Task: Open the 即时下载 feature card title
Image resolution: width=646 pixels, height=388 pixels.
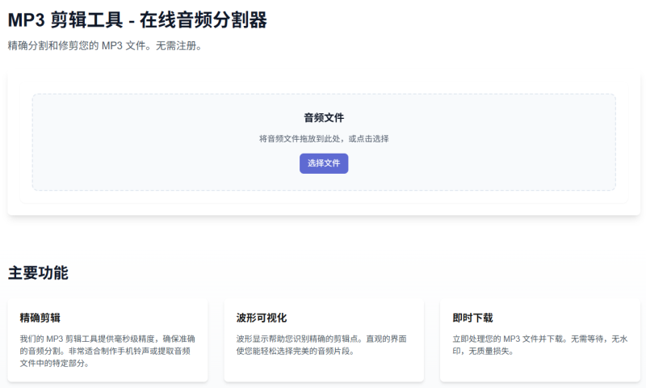Action: (473, 318)
